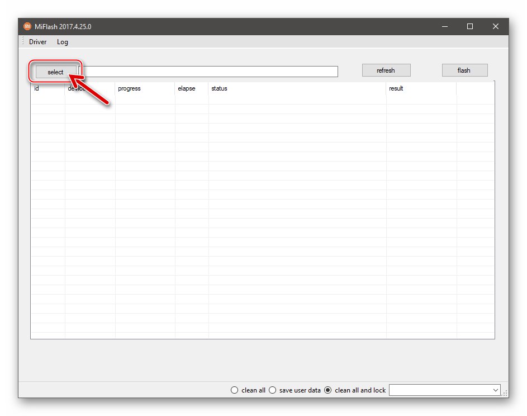Click the status column header
The width and height of the screenshot is (527, 416).
point(297,88)
